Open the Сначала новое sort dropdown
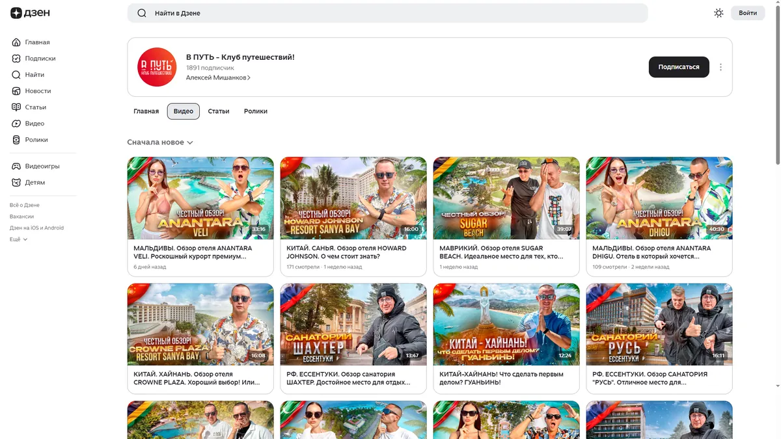The image size is (781, 439). pyautogui.click(x=160, y=142)
